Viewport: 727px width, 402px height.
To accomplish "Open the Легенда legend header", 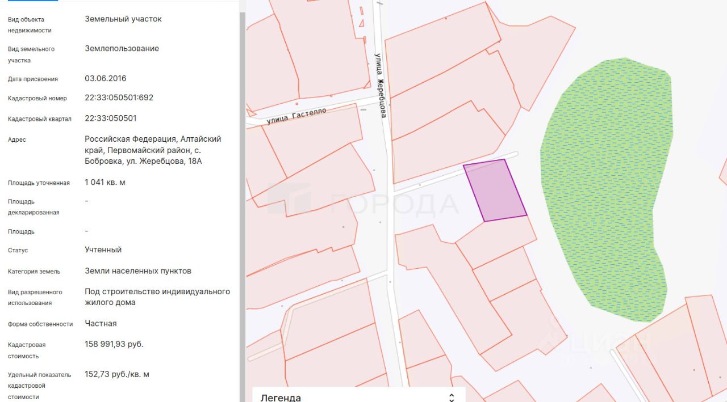I will coord(359,395).
